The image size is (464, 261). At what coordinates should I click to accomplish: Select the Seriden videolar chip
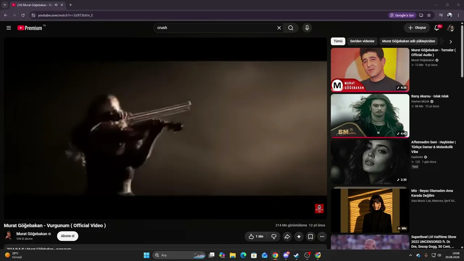click(362, 41)
